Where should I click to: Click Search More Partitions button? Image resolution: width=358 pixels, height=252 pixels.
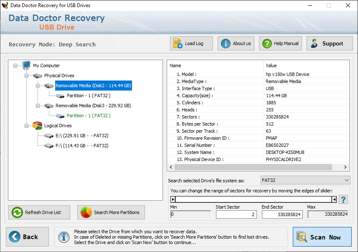pos(111,212)
